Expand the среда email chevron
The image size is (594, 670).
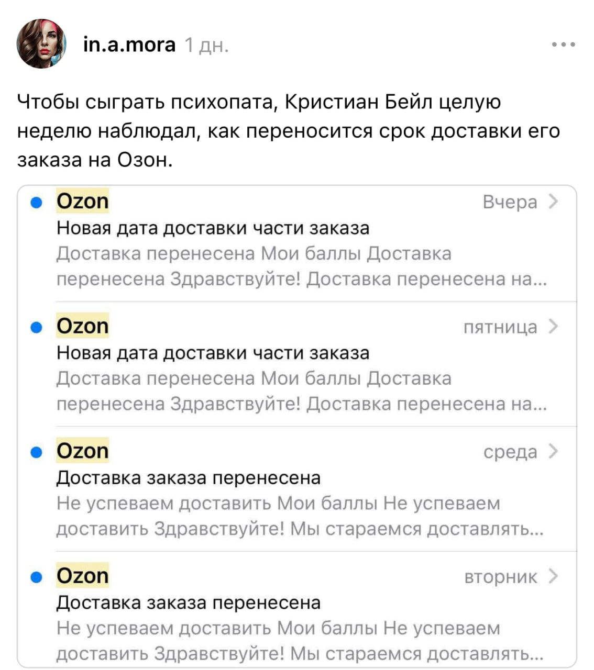[553, 451]
